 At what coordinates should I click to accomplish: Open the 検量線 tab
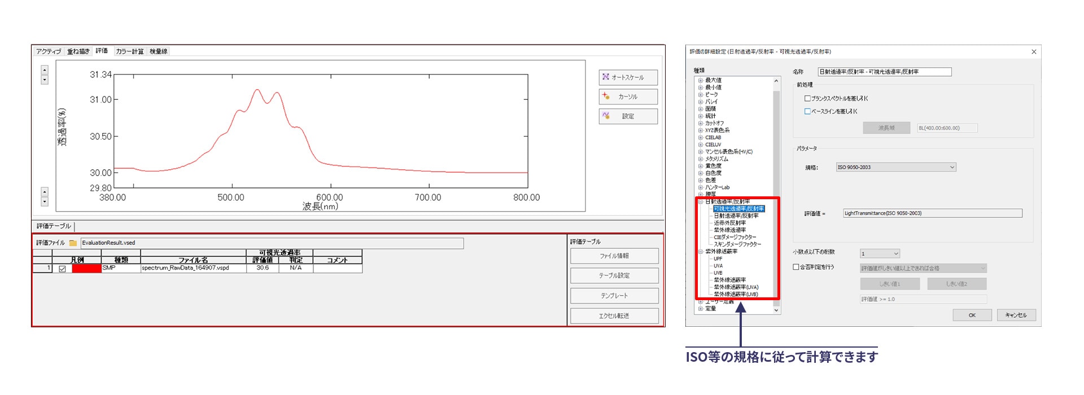[x=159, y=51]
